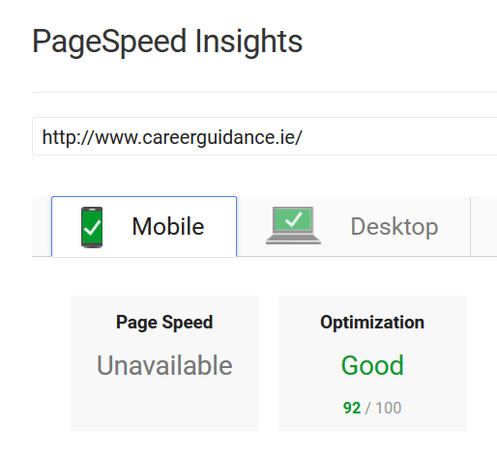The height and width of the screenshot is (454, 497).
Task: Click the laptop checkmark icon
Action: [x=293, y=225]
